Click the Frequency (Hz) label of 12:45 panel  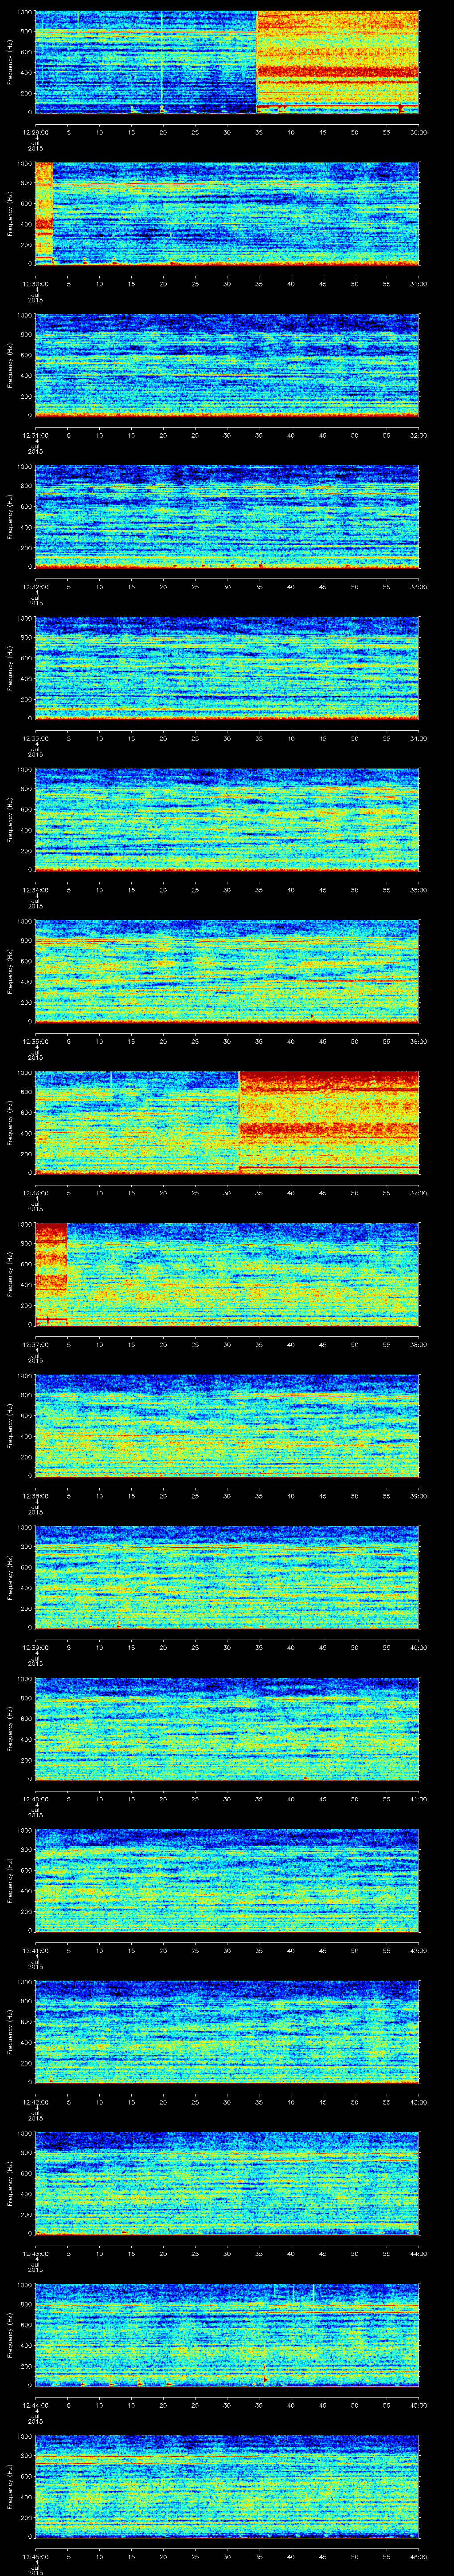tap(10, 2487)
